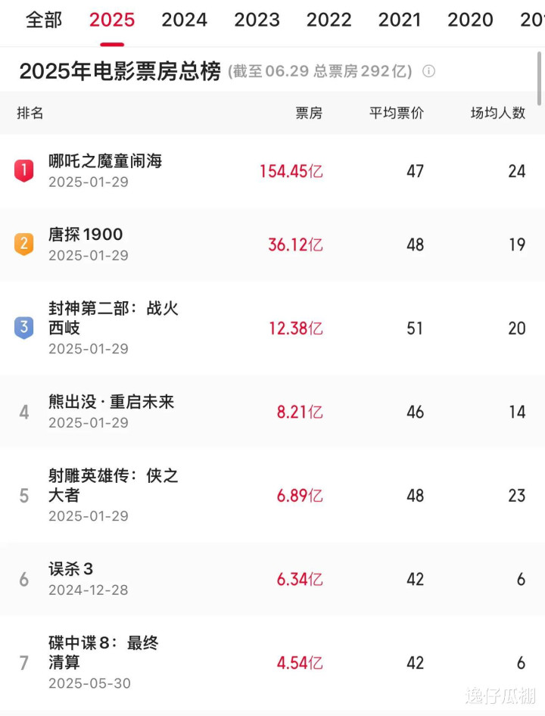Image resolution: width=545 pixels, height=716 pixels.
Task: Open the 2020 year tab
Action: pyautogui.click(x=471, y=20)
